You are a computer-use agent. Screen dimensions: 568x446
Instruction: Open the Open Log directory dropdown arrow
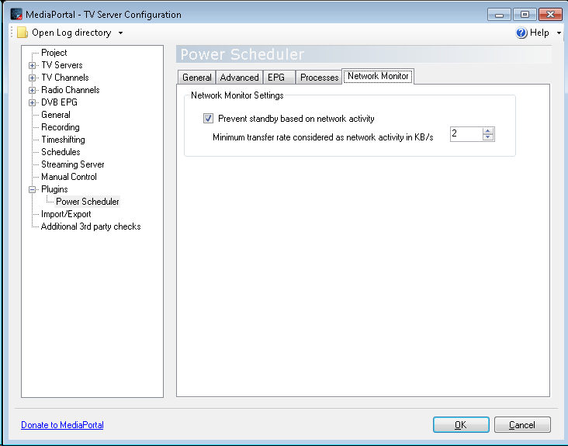120,33
